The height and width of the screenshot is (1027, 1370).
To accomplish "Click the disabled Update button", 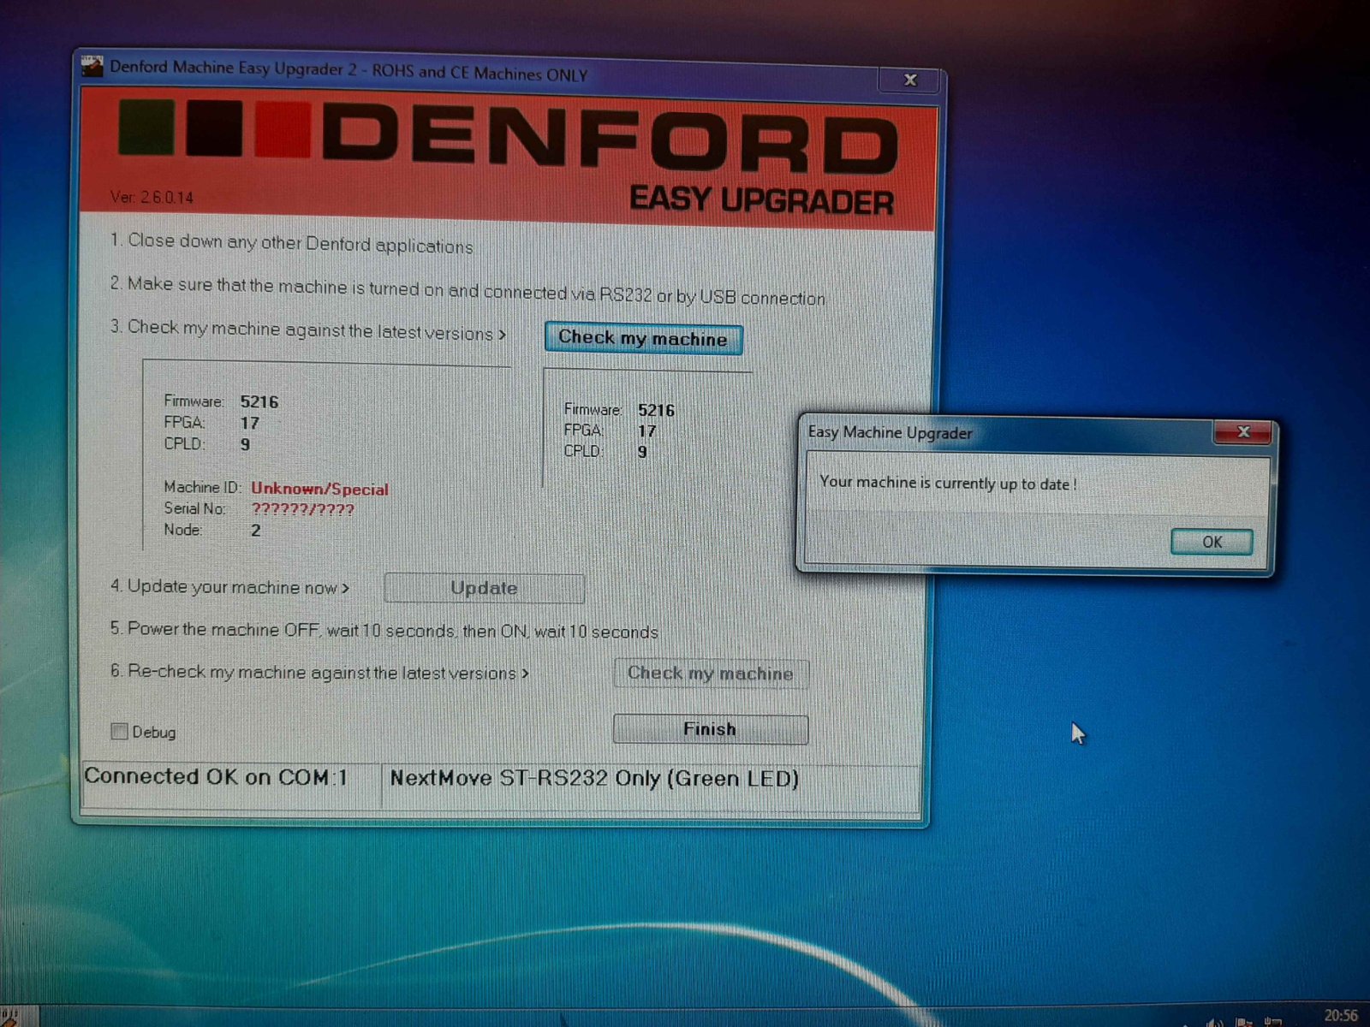I will pyautogui.click(x=485, y=588).
